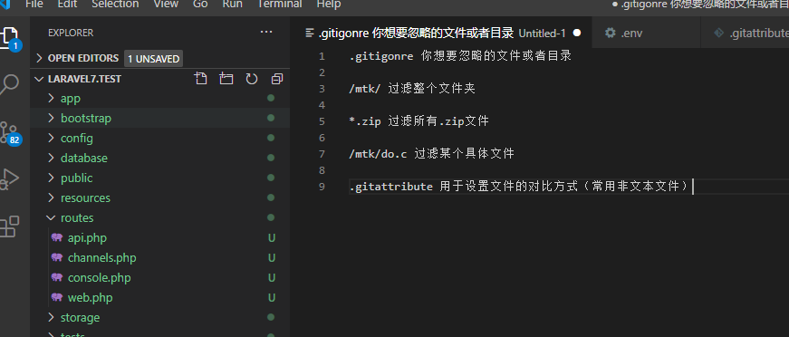This screenshot has width=789, height=337.
Task: Open the Selection menu
Action: 115,5
